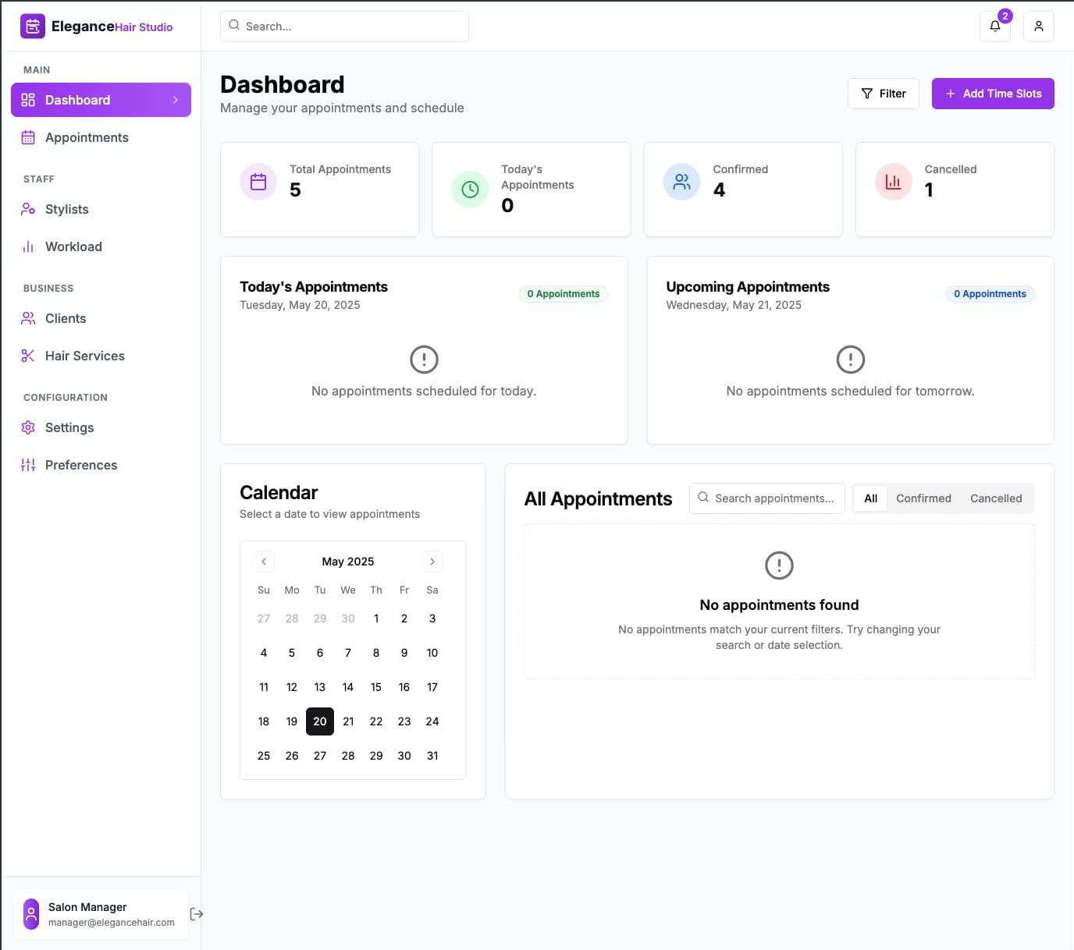Viewport: 1074px width, 950px height.
Task: Open Appointments in the sidebar
Action: [101, 137]
